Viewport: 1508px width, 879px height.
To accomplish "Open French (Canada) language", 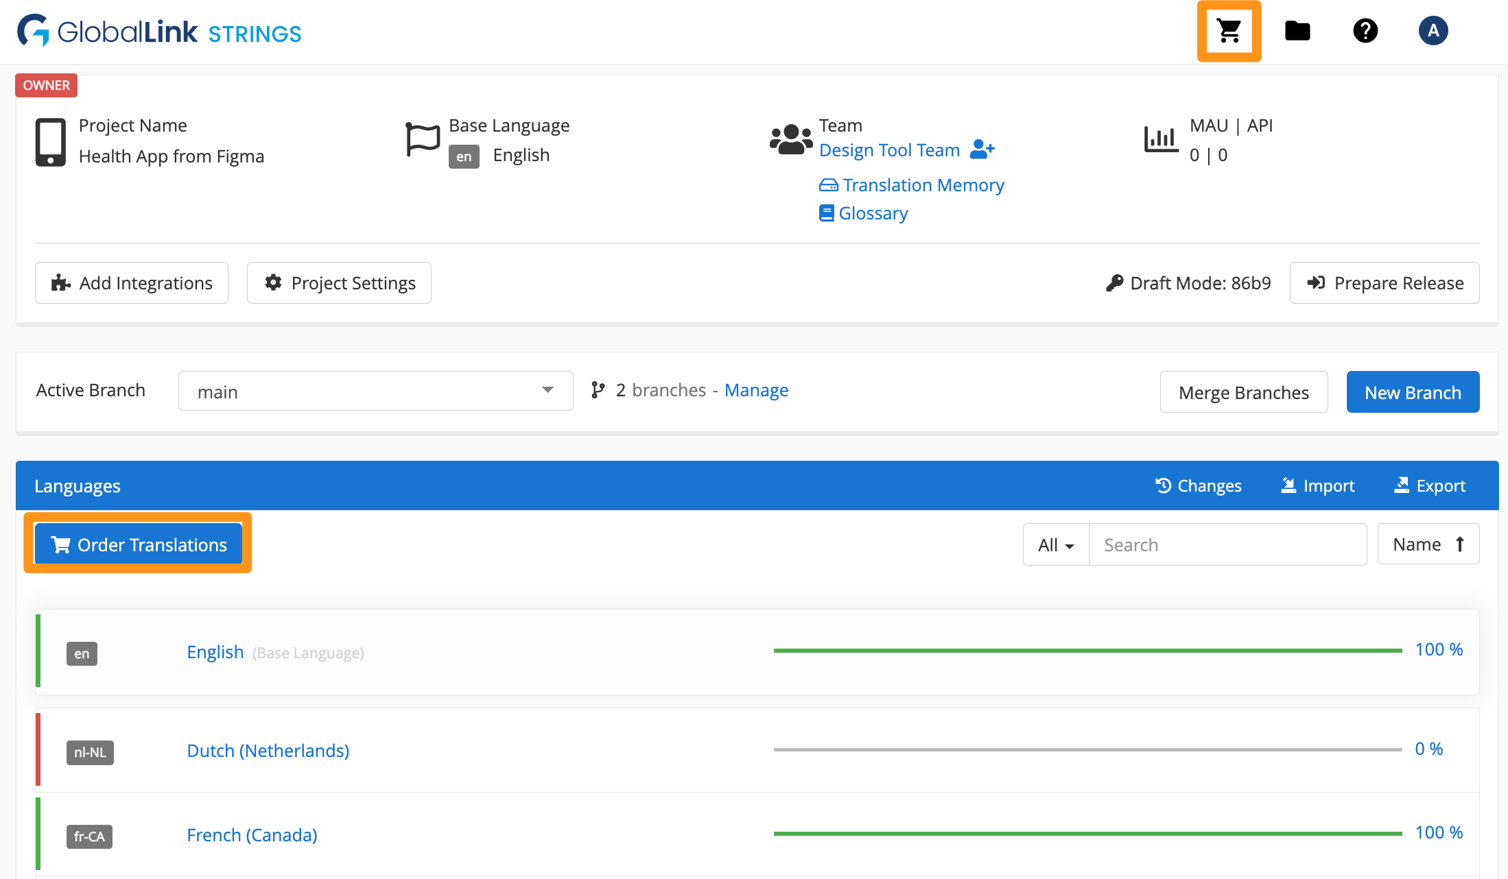I will click(252, 835).
